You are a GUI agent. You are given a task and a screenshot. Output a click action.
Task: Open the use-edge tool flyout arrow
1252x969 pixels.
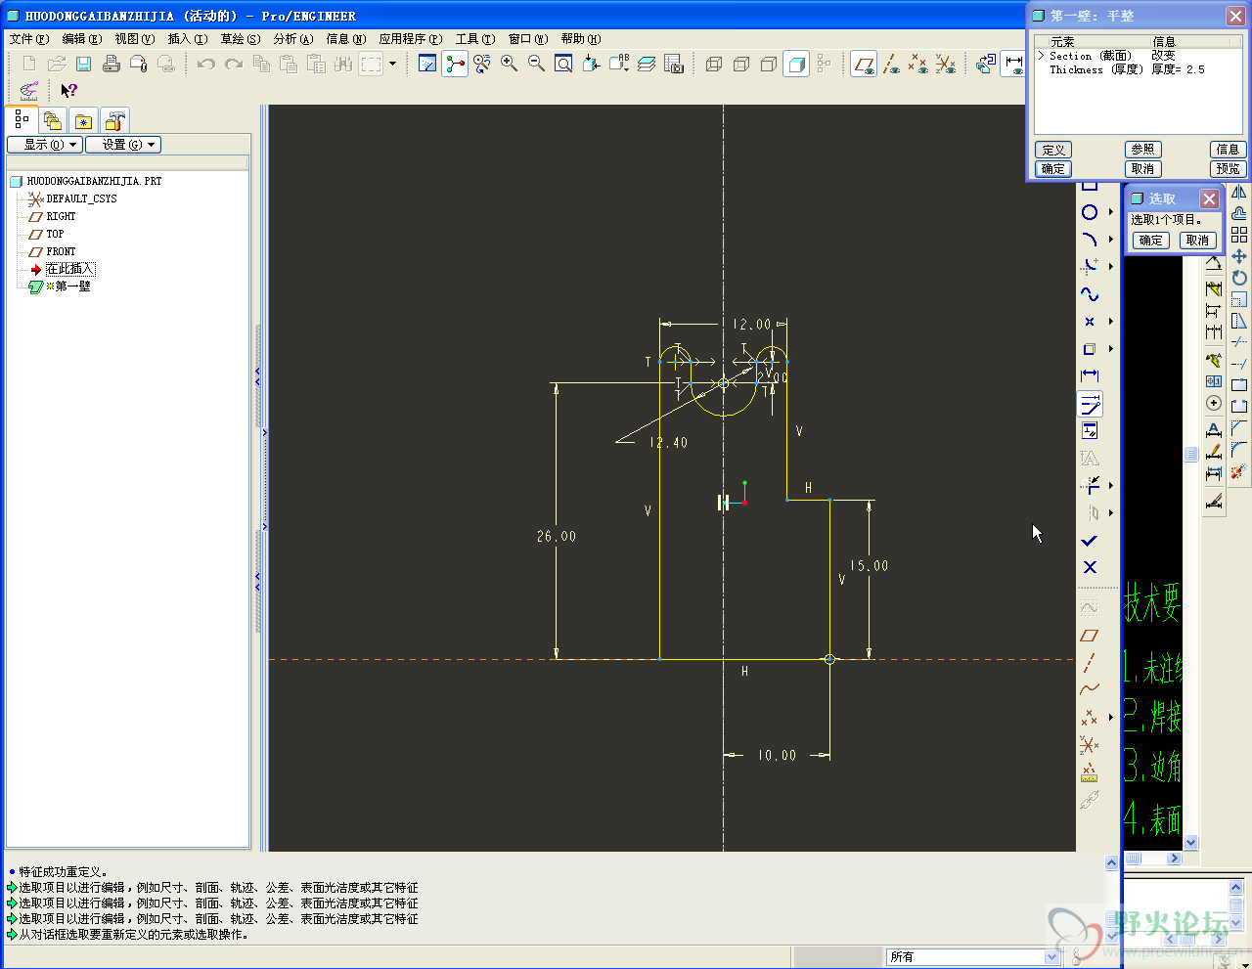(x=1111, y=349)
